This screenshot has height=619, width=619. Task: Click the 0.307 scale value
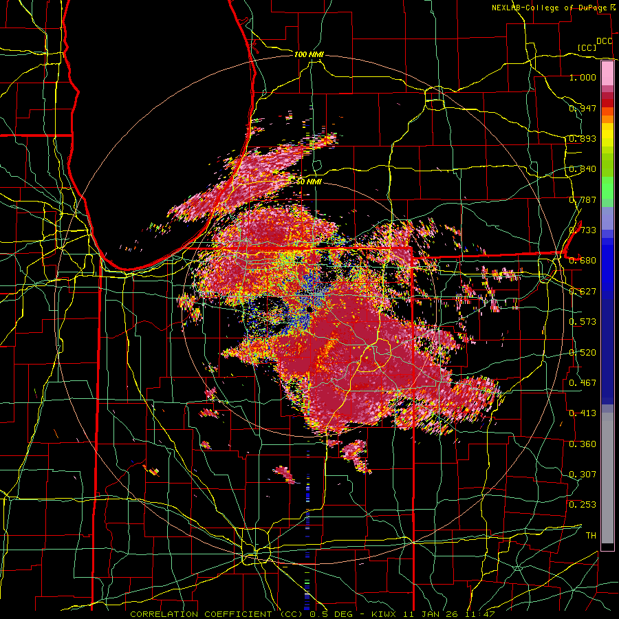(x=583, y=475)
